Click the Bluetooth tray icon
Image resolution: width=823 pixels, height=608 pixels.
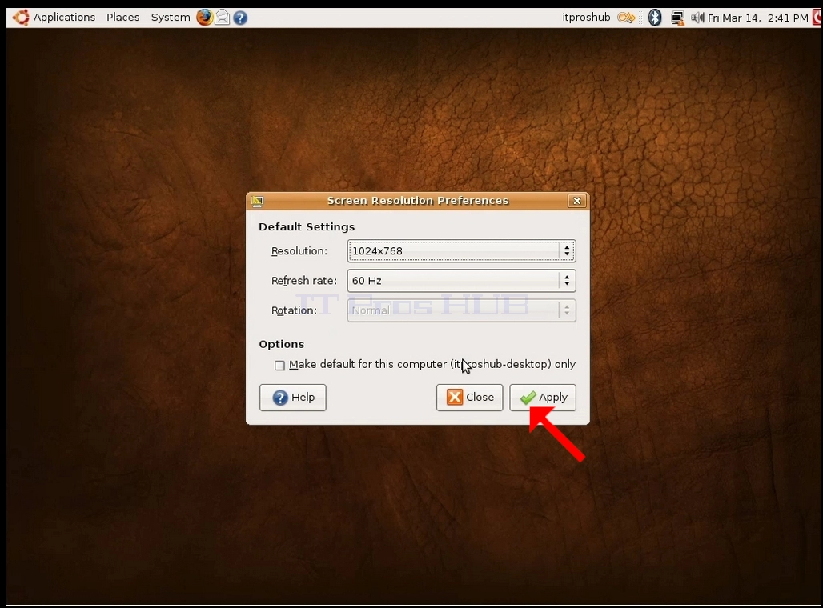(x=655, y=18)
